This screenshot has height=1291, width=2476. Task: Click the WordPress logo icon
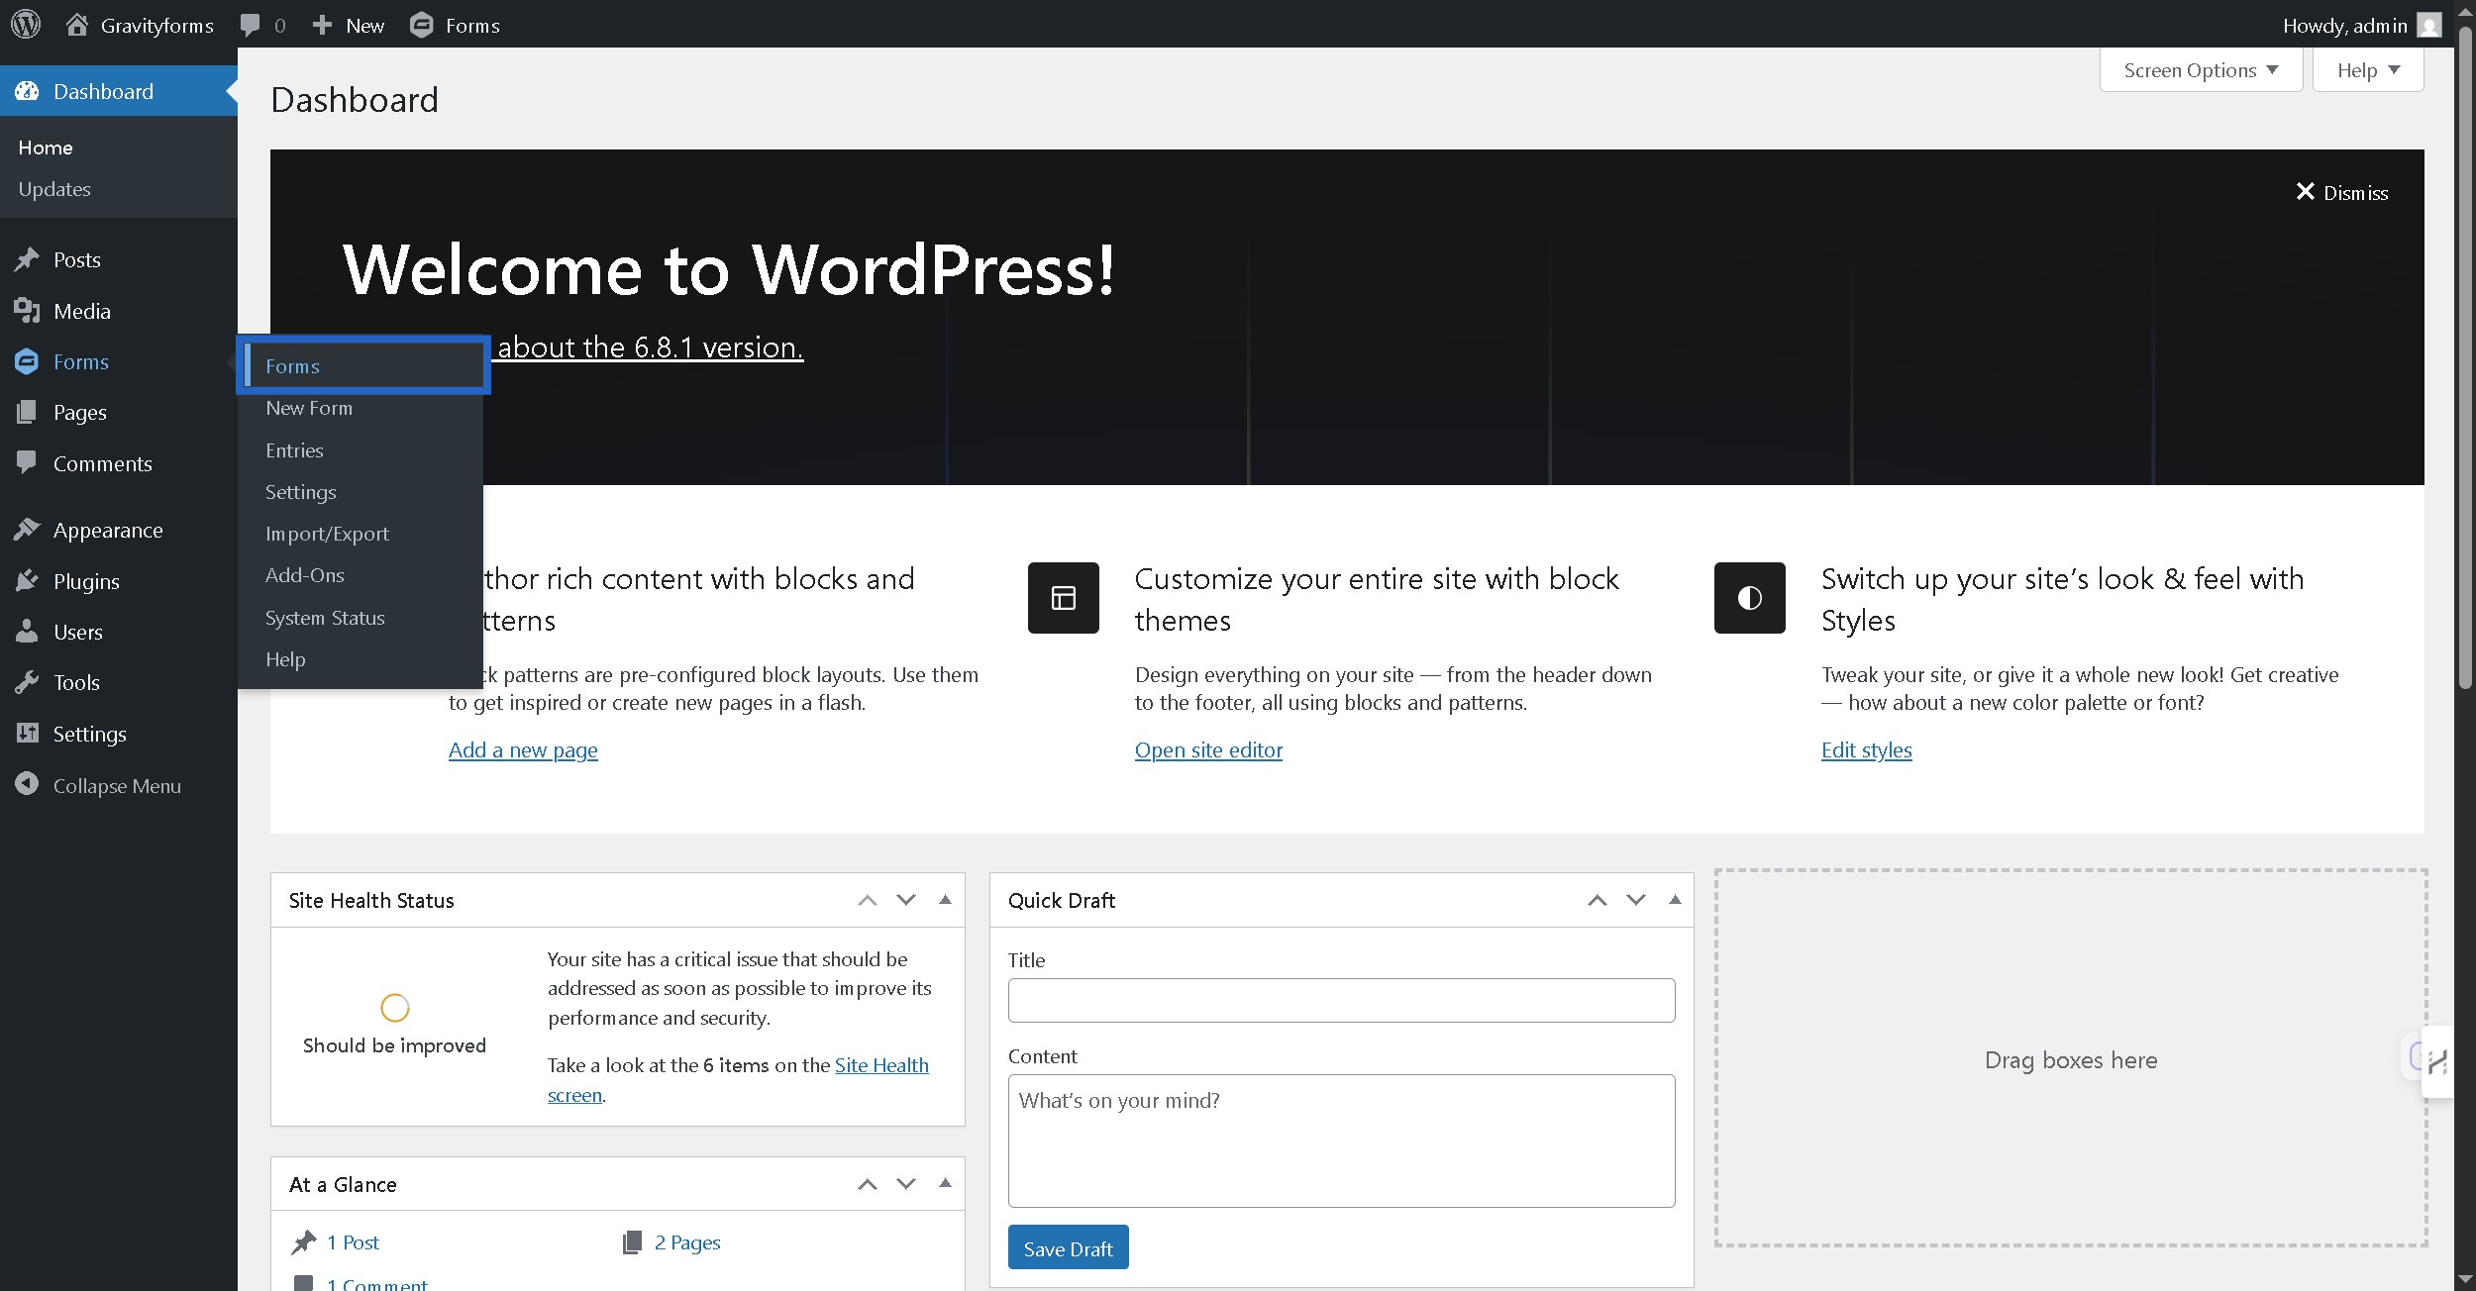coord(26,25)
